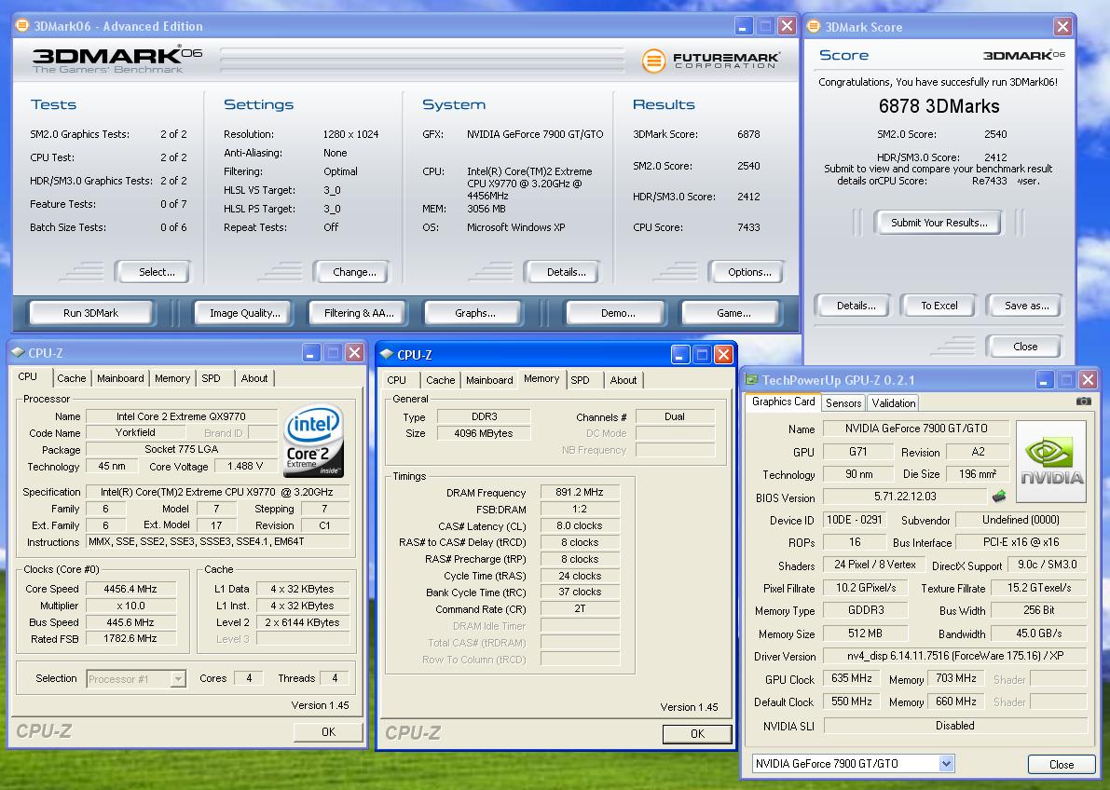Open SPD tab in Memory CPU-Z window
The image size is (1110, 790).
coord(580,379)
